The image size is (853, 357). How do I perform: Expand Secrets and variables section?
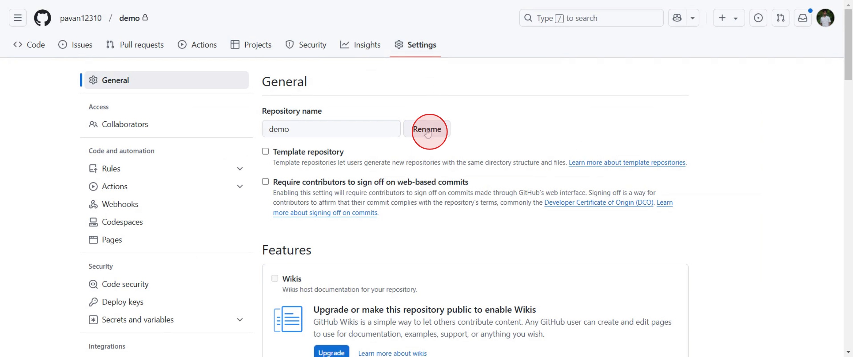coord(240,319)
